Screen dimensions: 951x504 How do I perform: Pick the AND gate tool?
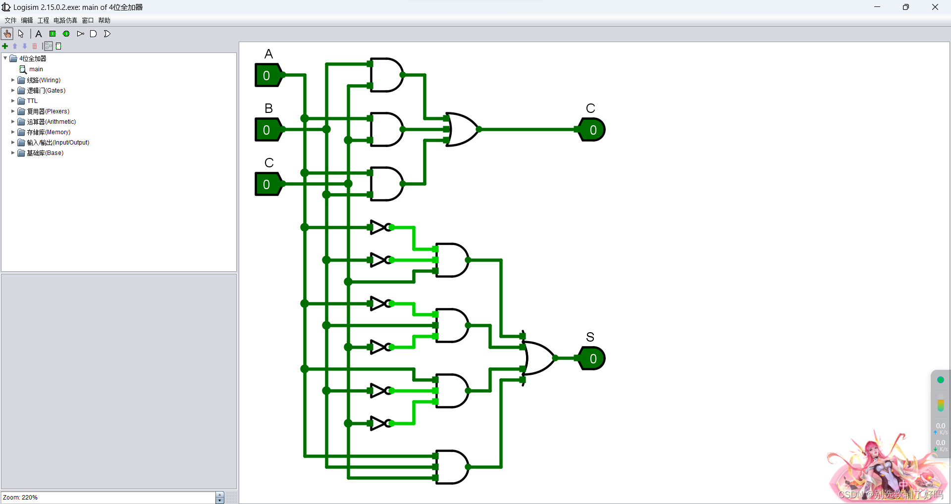[94, 34]
